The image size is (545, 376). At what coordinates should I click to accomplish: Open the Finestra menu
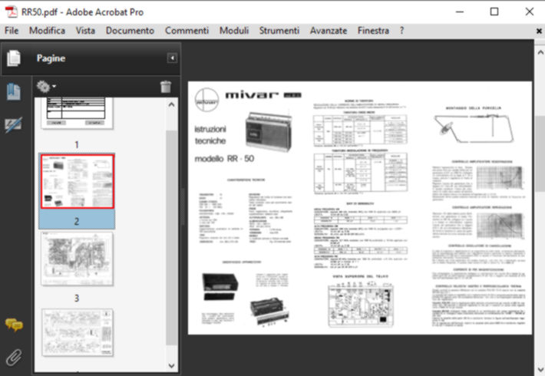point(373,31)
